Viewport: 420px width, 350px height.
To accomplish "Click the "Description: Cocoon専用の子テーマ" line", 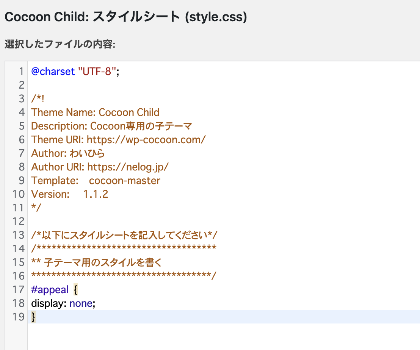I will [111, 126].
